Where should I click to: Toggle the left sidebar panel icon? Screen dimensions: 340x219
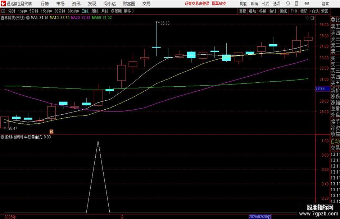(3, 11)
